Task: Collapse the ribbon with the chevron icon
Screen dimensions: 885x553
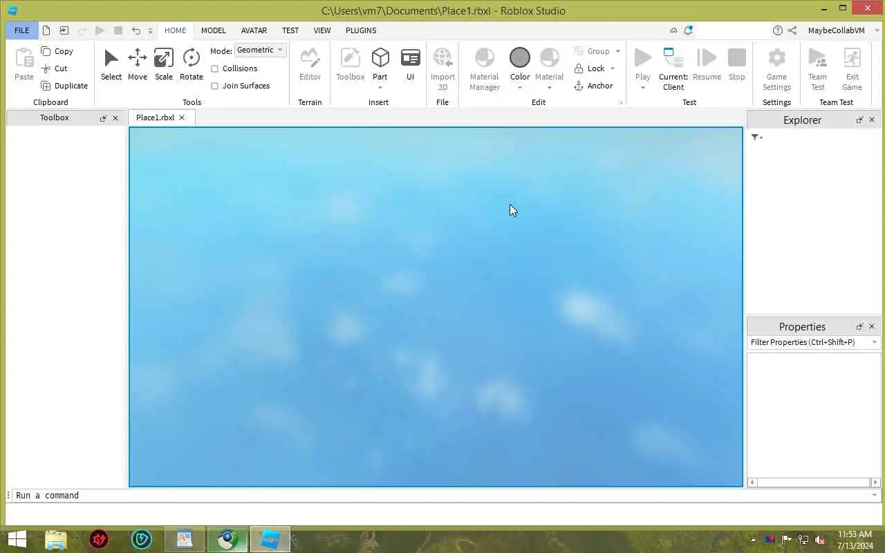Action: click(673, 30)
